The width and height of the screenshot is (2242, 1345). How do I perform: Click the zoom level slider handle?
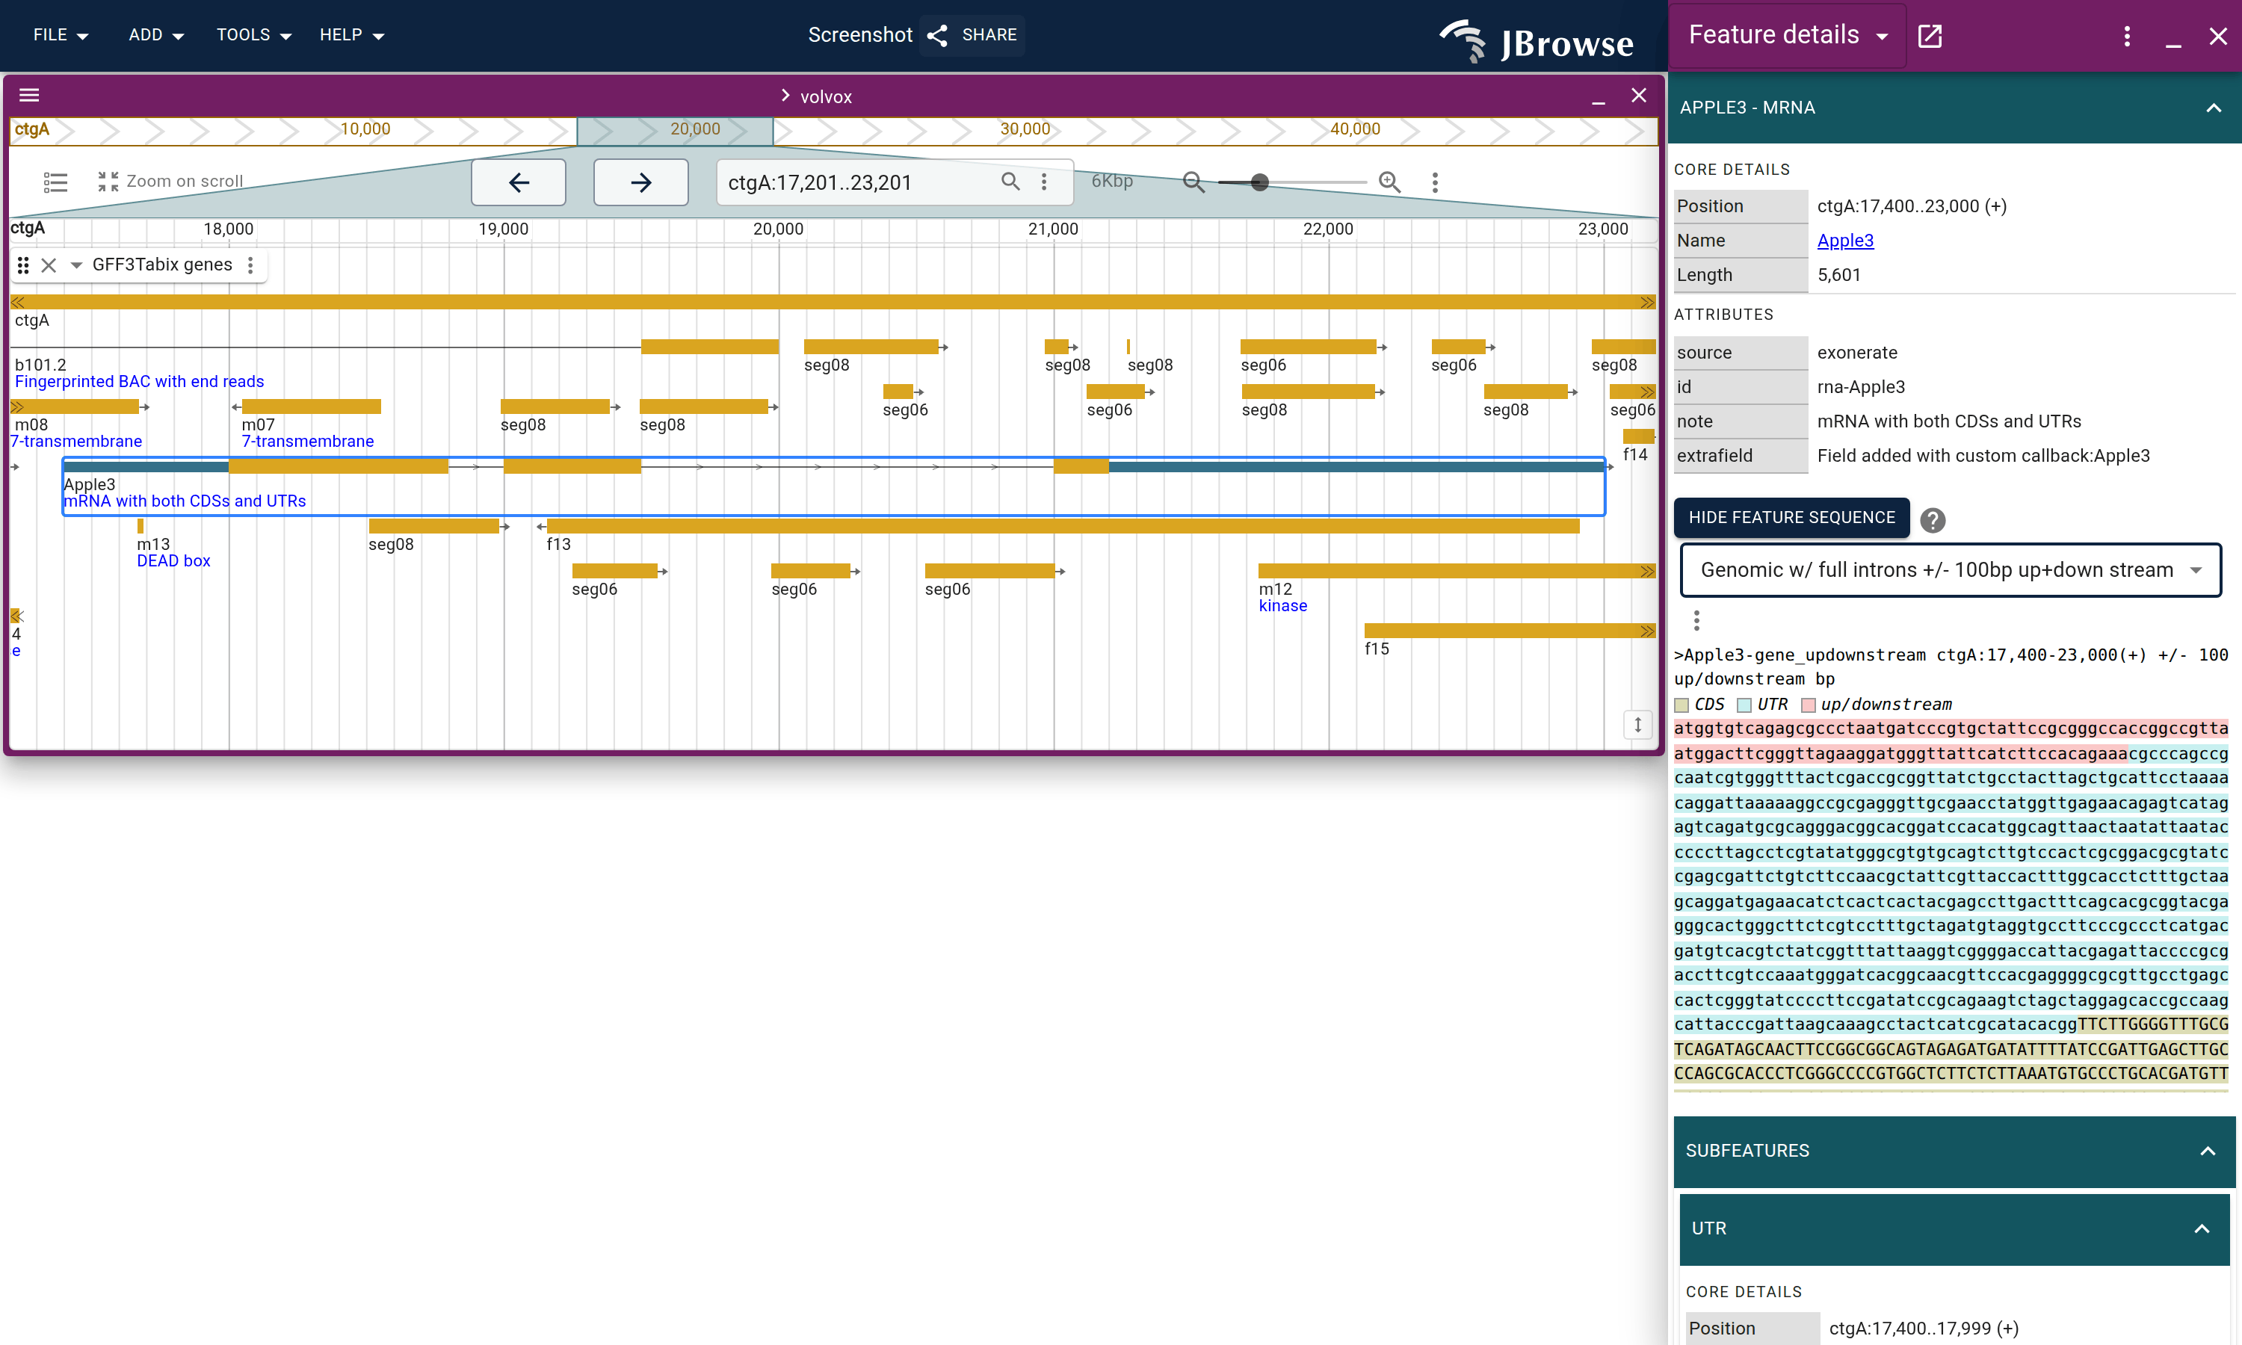point(1260,182)
